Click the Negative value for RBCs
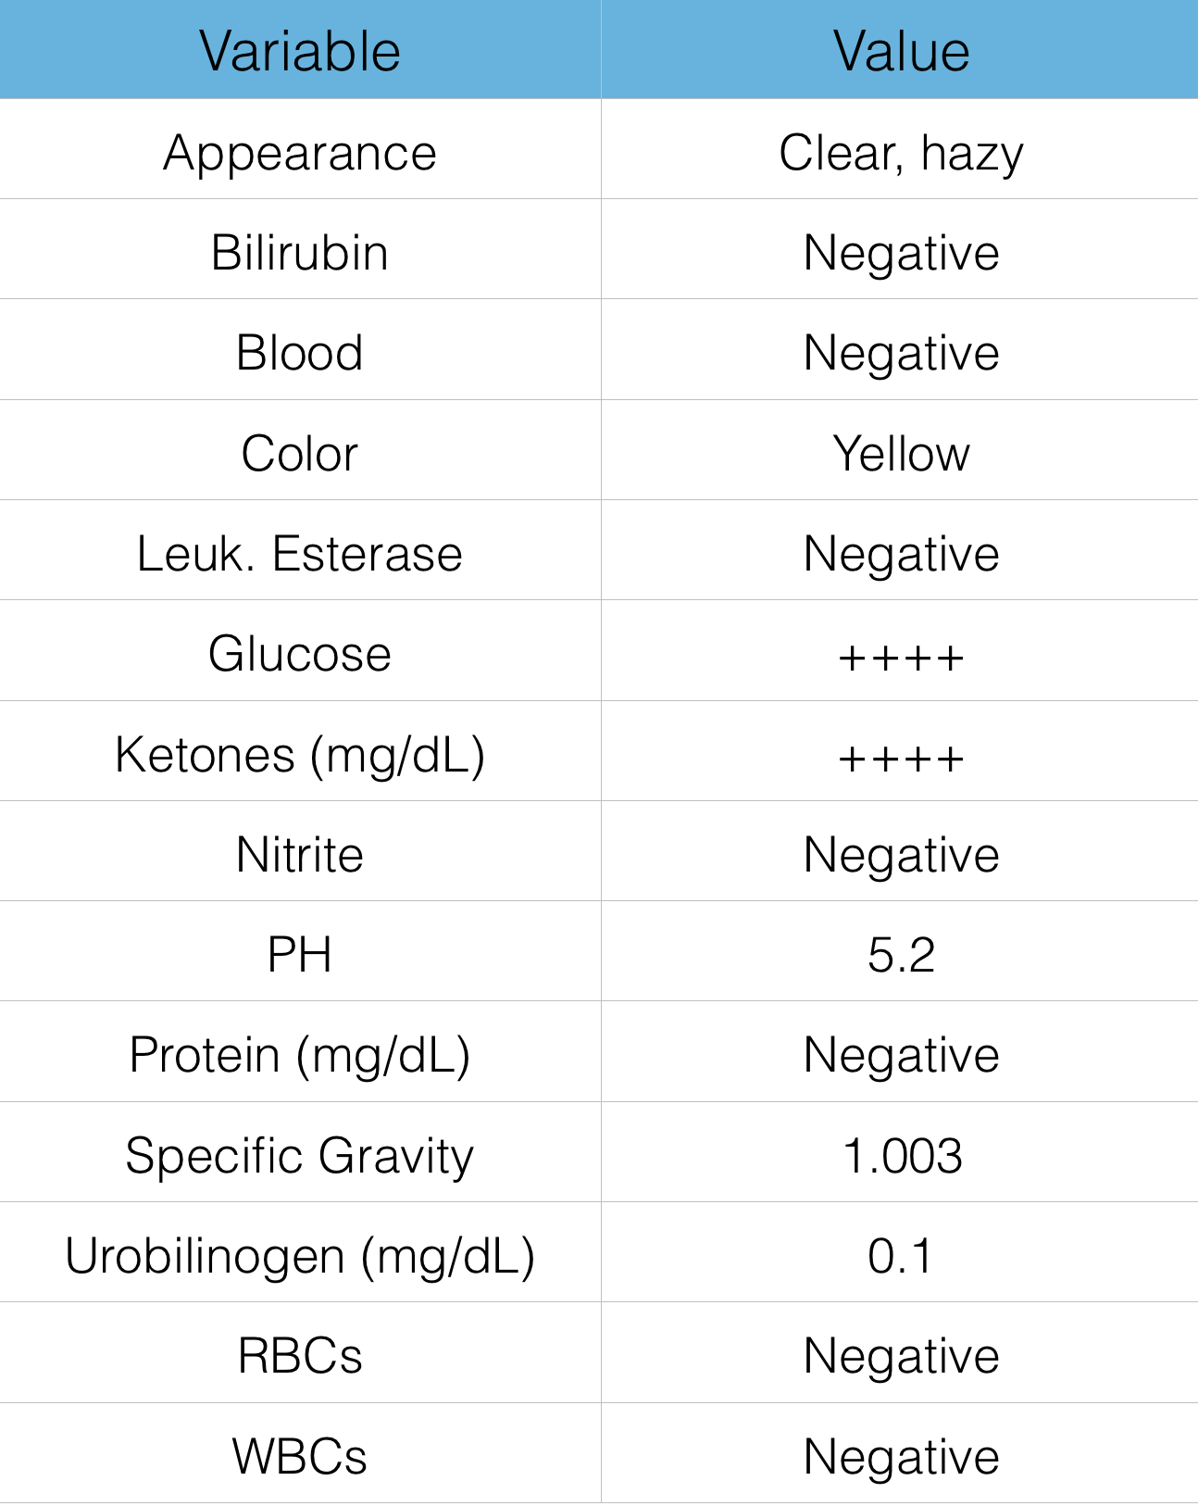The image size is (1198, 1506). coord(901,1356)
